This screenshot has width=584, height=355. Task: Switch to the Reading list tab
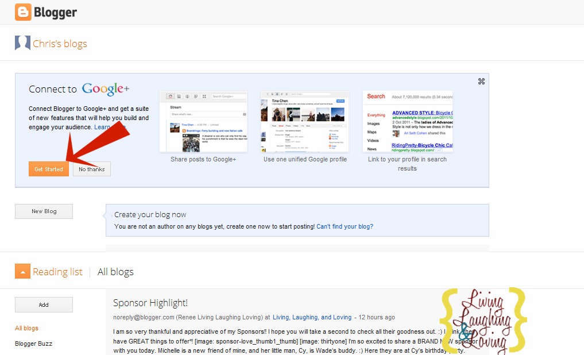tap(57, 272)
